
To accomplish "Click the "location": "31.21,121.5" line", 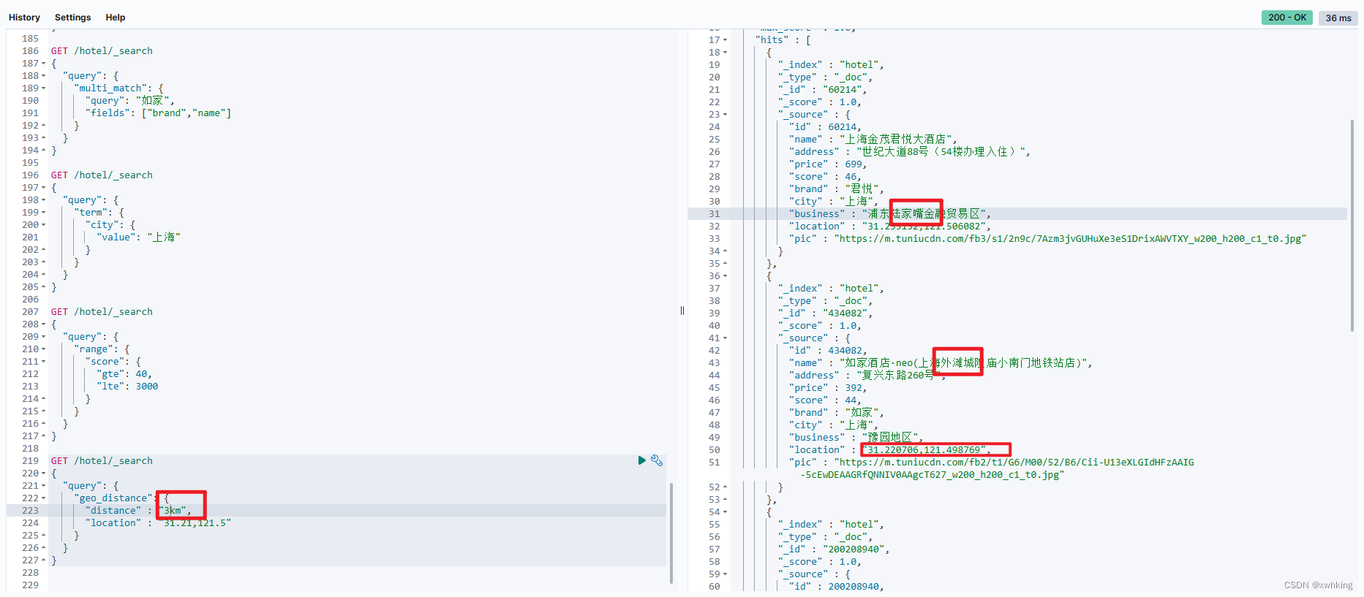I will point(158,523).
